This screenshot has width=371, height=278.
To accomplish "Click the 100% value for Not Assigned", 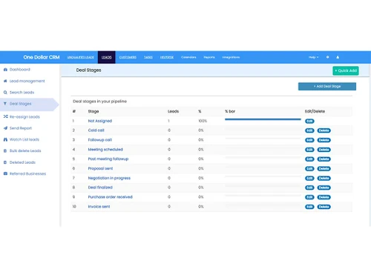I will [203, 121].
